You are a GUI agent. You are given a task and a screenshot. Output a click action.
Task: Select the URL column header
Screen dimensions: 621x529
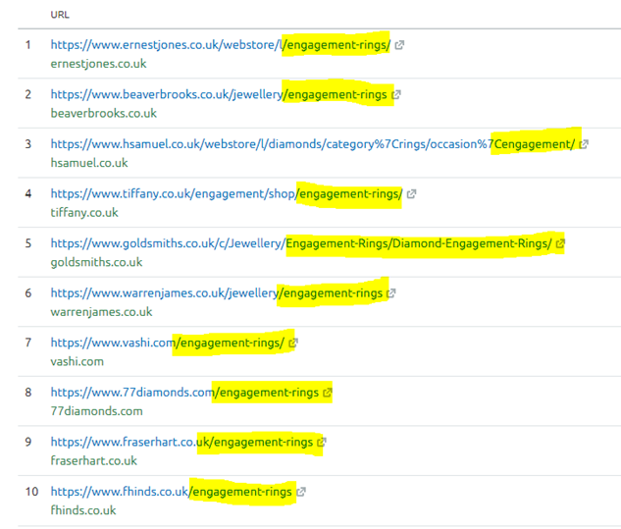60,15
